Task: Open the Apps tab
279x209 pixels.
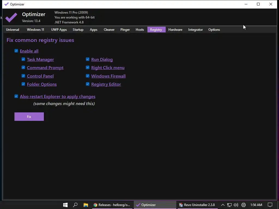Action: coord(93,30)
